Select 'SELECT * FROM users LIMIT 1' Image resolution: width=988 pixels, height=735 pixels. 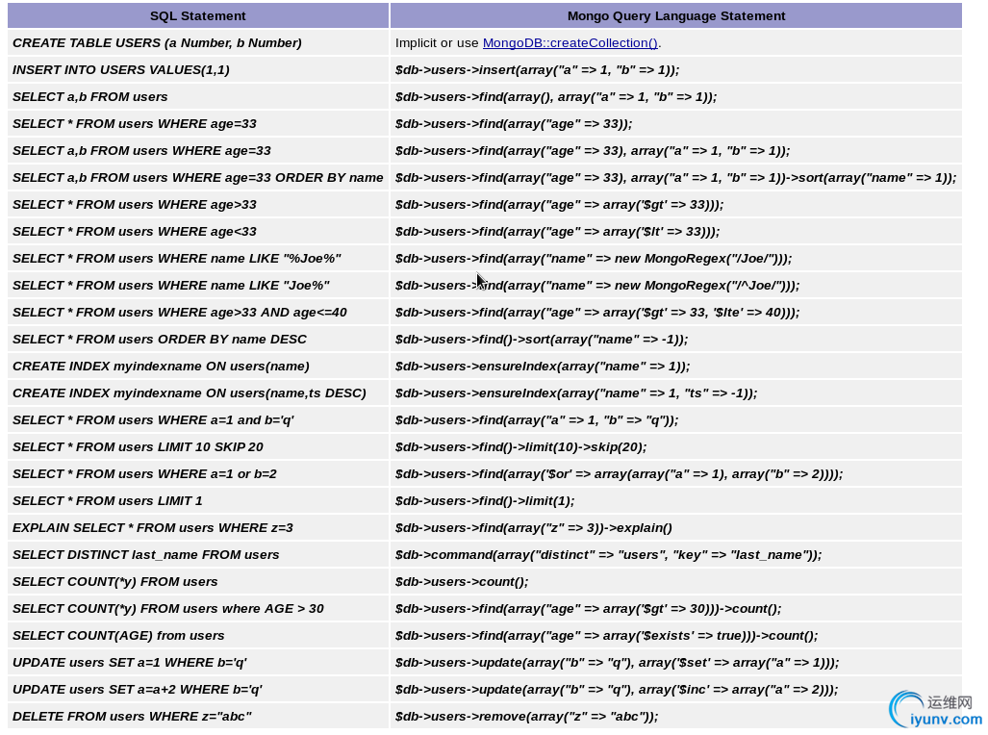click(x=198, y=501)
